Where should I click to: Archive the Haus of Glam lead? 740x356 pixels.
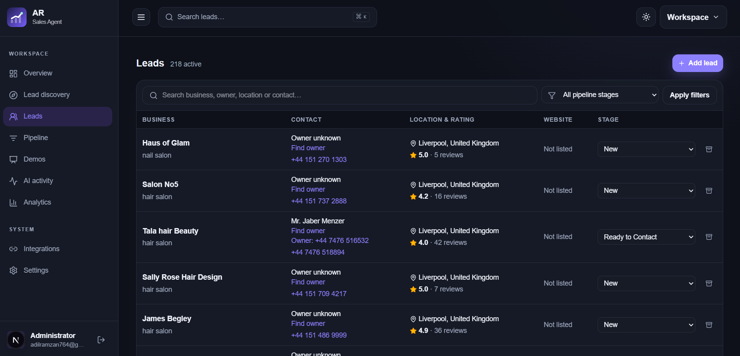(x=709, y=149)
